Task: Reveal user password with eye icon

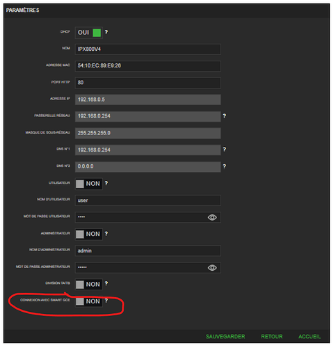Action: [x=212, y=217]
